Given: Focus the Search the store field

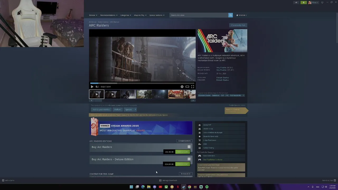Looking at the screenshot, I should 199,15.
